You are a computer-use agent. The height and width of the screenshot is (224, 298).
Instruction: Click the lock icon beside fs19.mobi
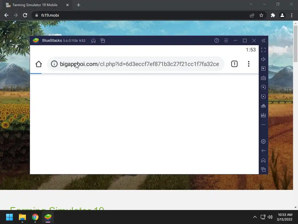point(37,15)
